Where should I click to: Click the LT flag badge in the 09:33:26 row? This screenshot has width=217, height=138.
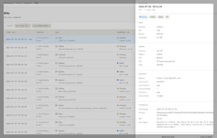[x=56, y=89]
